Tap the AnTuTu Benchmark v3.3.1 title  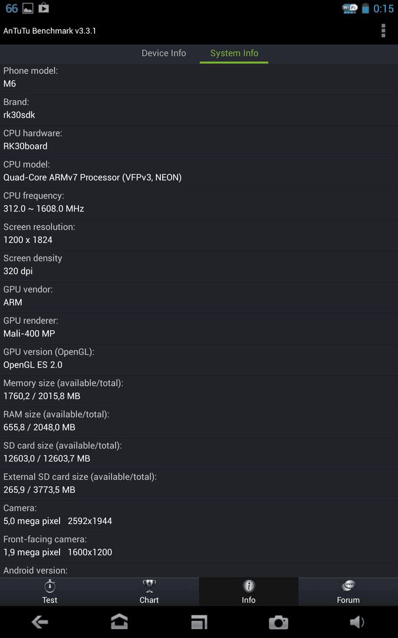click(50, 31)
